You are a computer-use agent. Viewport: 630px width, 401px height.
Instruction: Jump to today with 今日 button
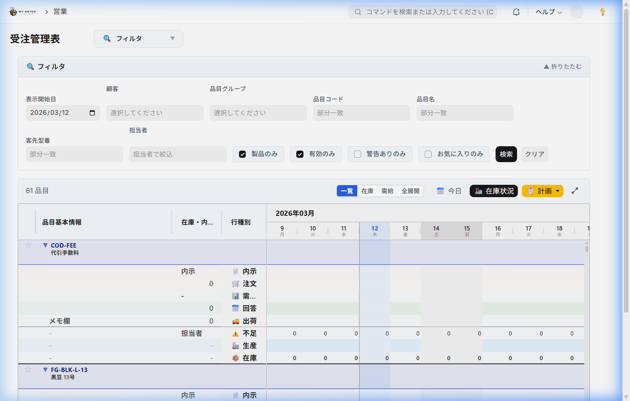pos(449,191)
